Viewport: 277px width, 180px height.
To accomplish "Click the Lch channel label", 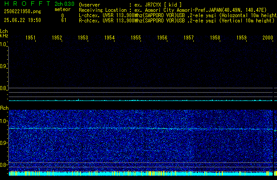I will click(4, 31).
